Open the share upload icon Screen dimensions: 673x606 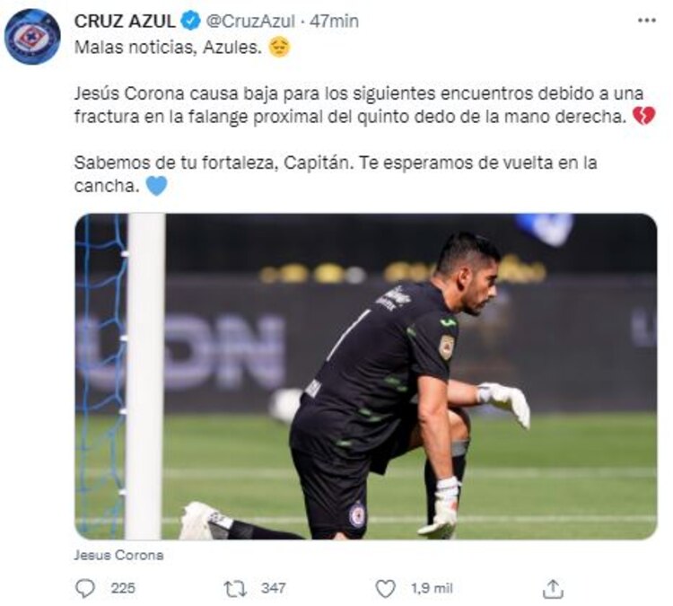coord(553,588)
